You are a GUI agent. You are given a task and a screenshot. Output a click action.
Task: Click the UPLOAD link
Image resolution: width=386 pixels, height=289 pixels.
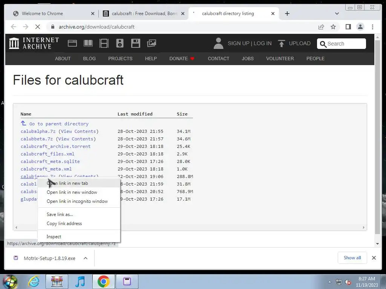click(300, 43)
